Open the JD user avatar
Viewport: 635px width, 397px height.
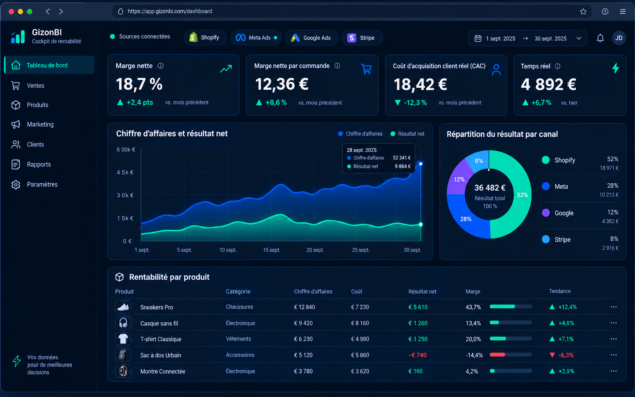click(x=619, y=38)
